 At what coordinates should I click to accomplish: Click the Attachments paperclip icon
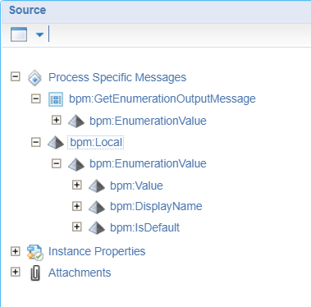[35, 273]
